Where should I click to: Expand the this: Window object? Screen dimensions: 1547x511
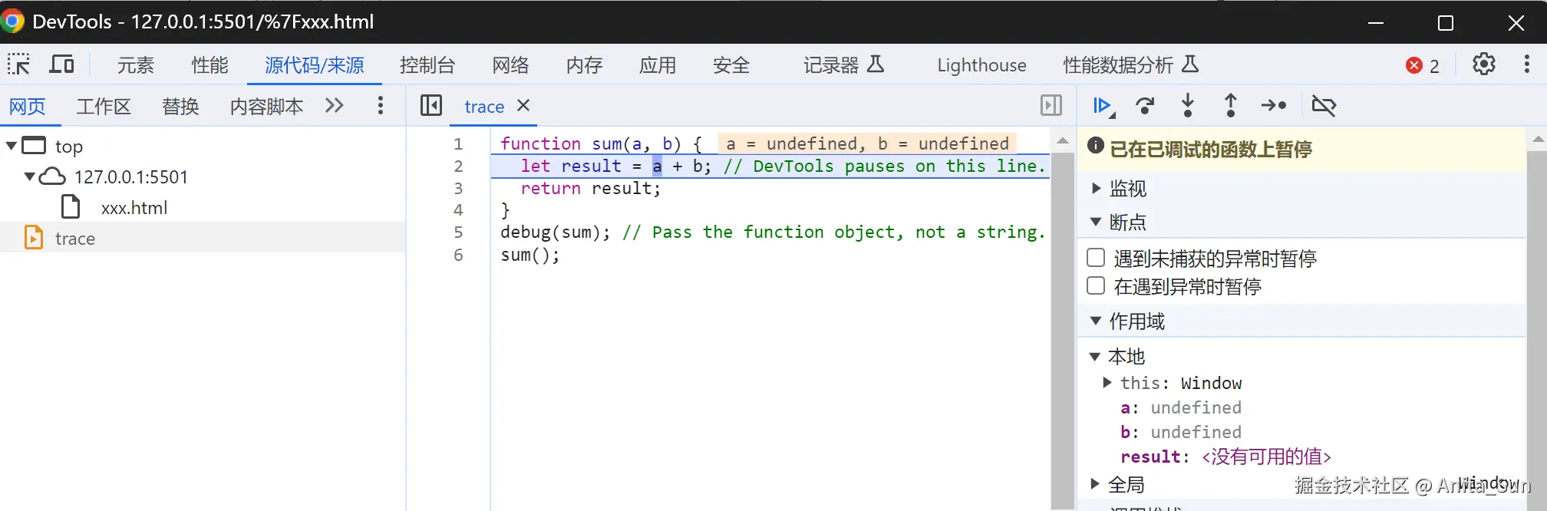[1107, 382]
